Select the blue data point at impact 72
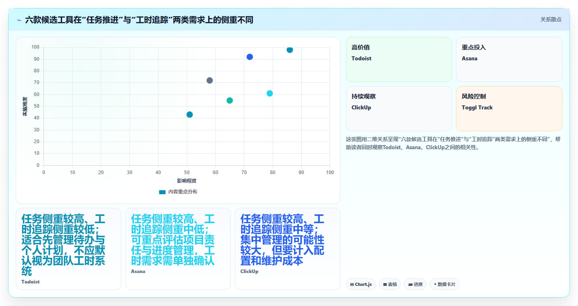578x306 pixels. click(250, 57)
